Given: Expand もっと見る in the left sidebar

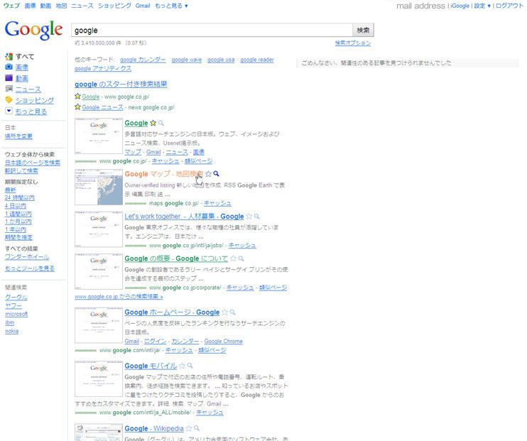Looking at the screenshot, I should [x=31, y=111].
